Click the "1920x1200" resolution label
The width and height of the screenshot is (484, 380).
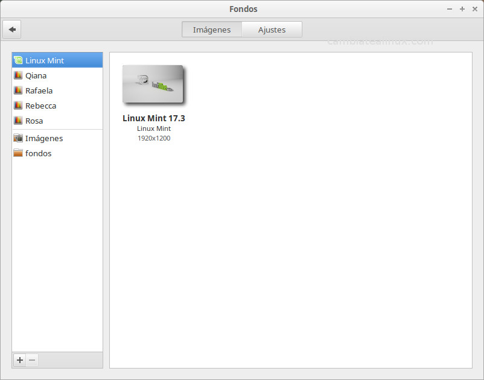154,138
